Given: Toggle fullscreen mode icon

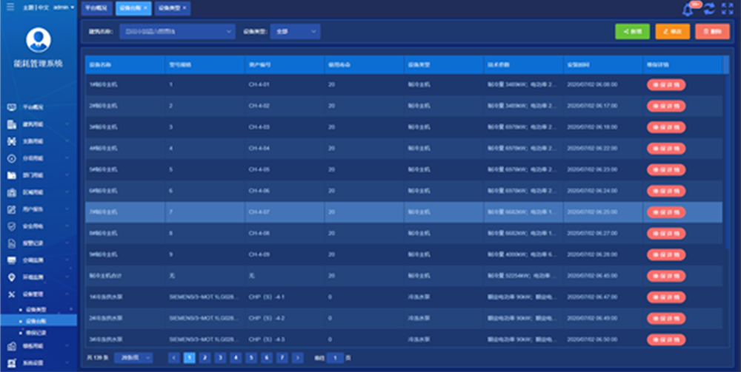Looking at the screenshot, I should coord(727,9).
